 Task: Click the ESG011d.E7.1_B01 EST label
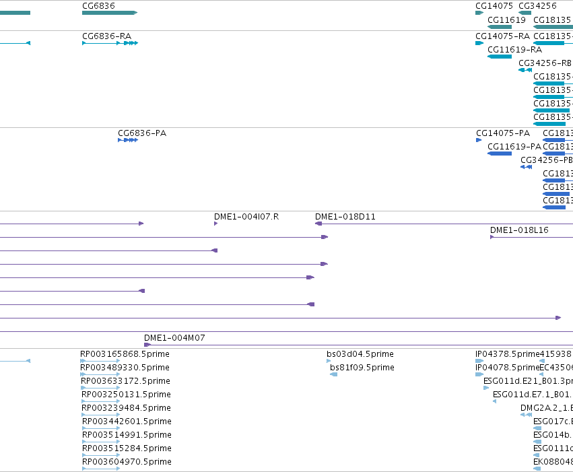point(532,395)
